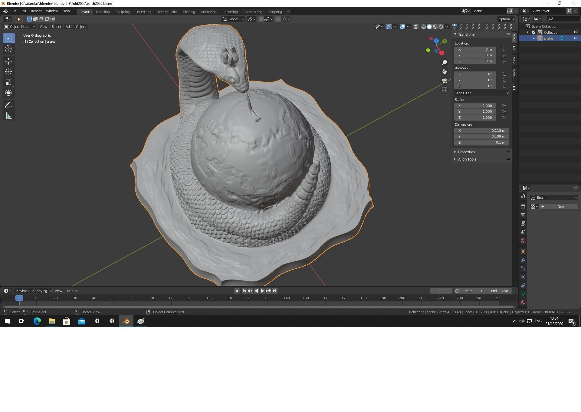Toggle lock on Location X

tap(504, 49)
